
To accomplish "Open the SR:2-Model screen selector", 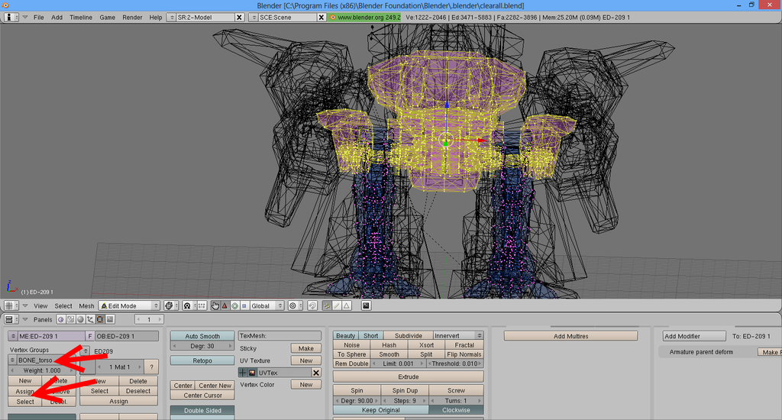I will [172, 17].
